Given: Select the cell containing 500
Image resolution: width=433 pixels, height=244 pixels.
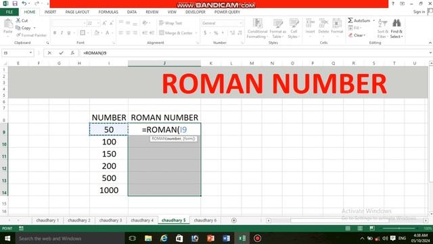Looking at the screenshot, I should tap(109, 178).
